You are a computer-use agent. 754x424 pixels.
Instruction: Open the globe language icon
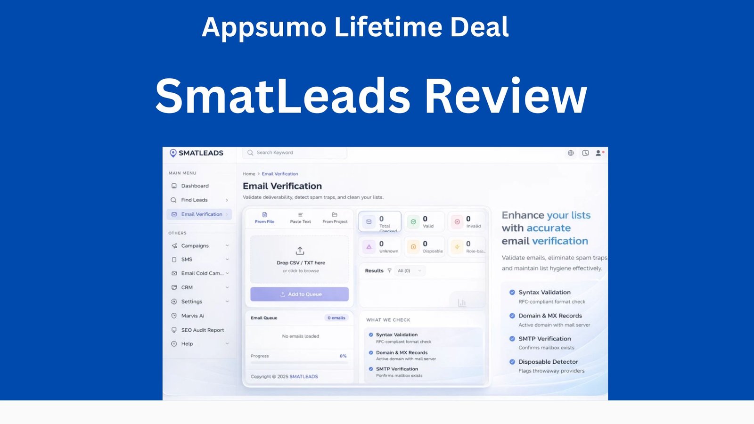[571, 153]
